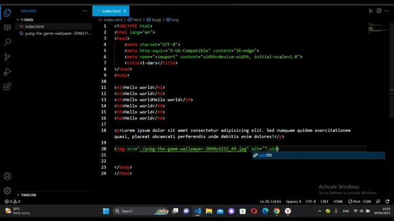Click the Windows taskbar Search box
The image size is (394, 221).
point(141,211)
